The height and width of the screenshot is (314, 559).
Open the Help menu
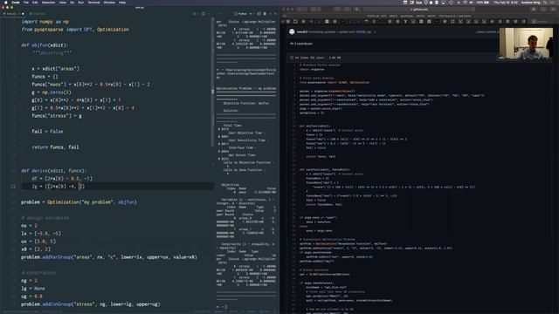[x=122, y=2]
